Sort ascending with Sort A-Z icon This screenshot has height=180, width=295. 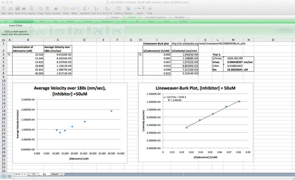(x=96, y=8)
